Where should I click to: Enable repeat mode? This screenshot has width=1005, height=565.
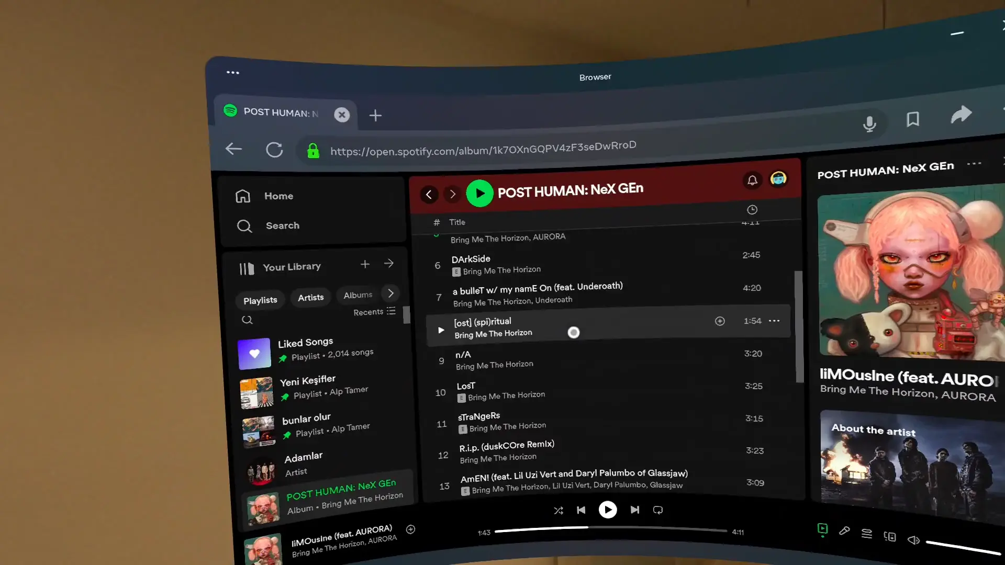[x=657, y=510]
